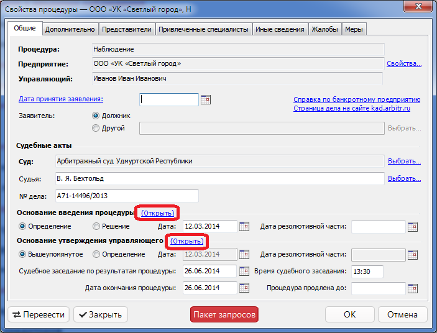
Task: Click the № дела input field
Action: [x=127, y=196]
